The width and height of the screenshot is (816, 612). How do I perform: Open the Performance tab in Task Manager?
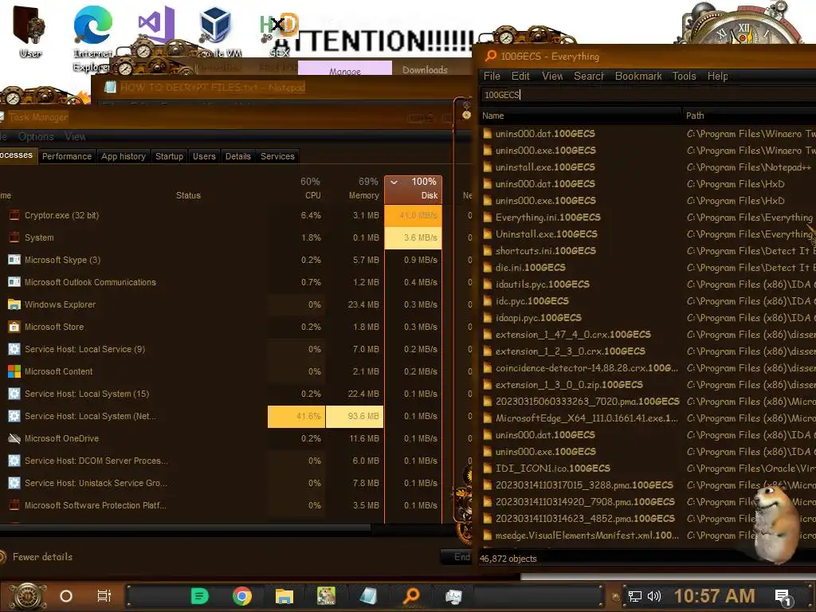[x=67, y=156]
